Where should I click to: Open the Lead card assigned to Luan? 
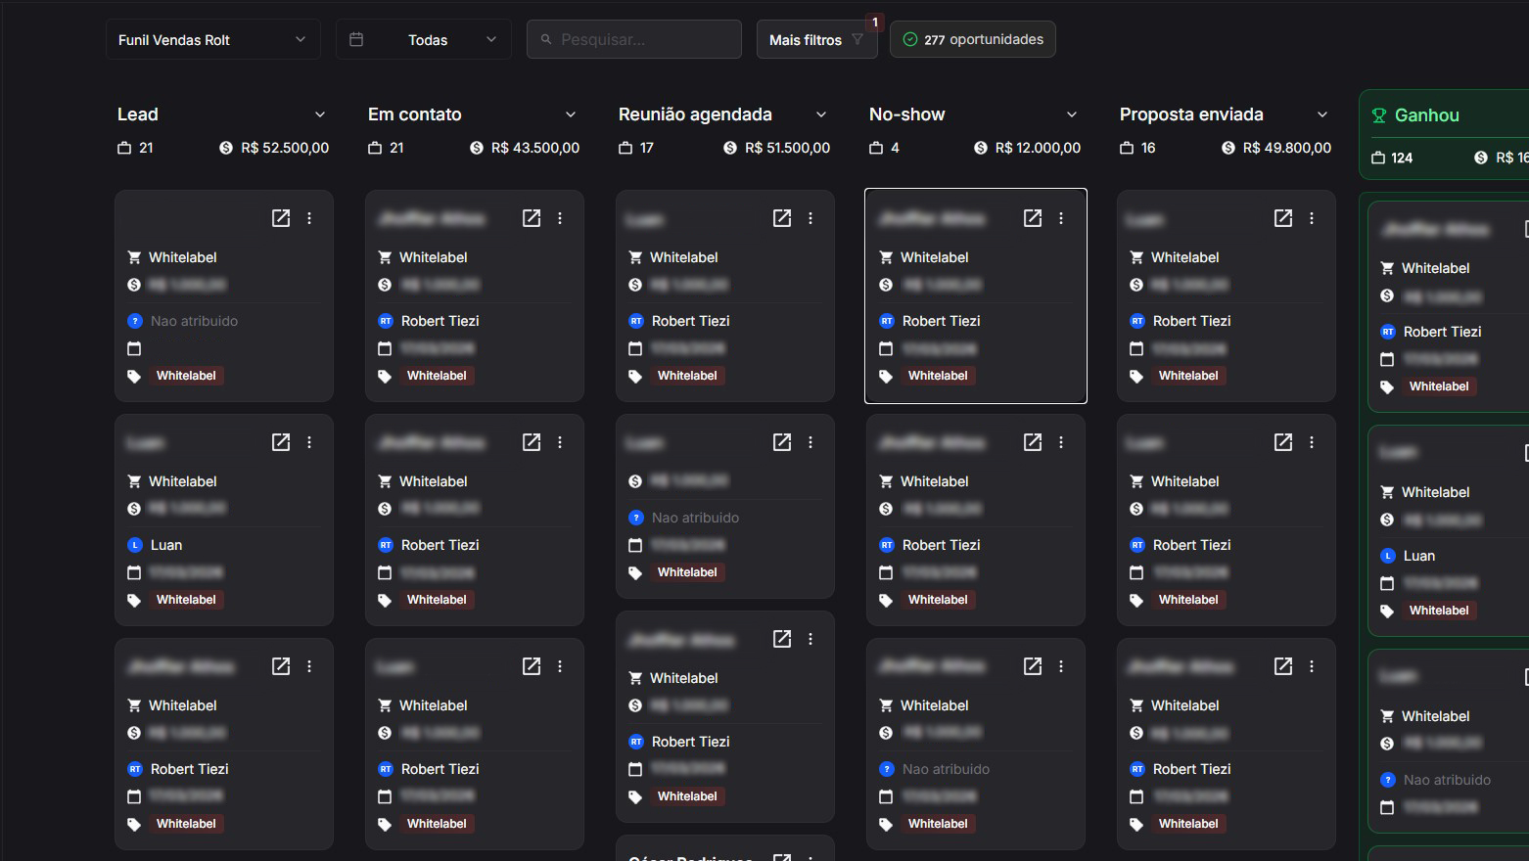(x=281, y=442)
